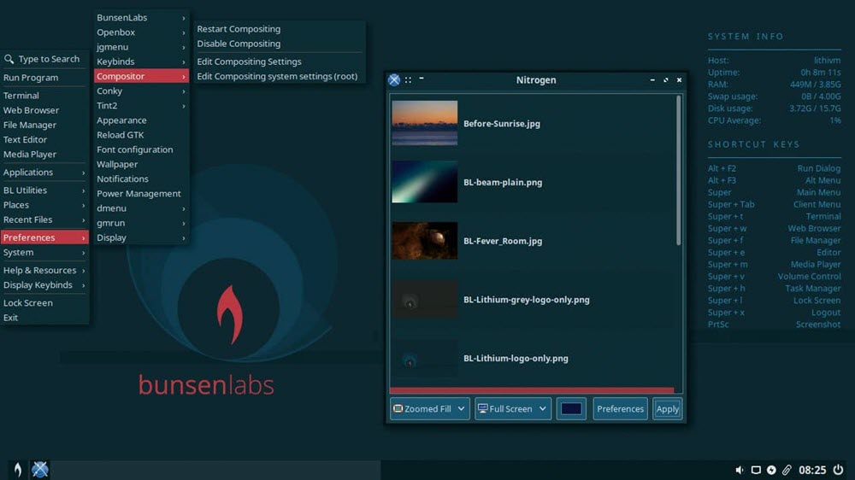The width and height of the screenshot is (855, 480).
Task: Click the volume speaker tray icon
Action: coord(740,470)
